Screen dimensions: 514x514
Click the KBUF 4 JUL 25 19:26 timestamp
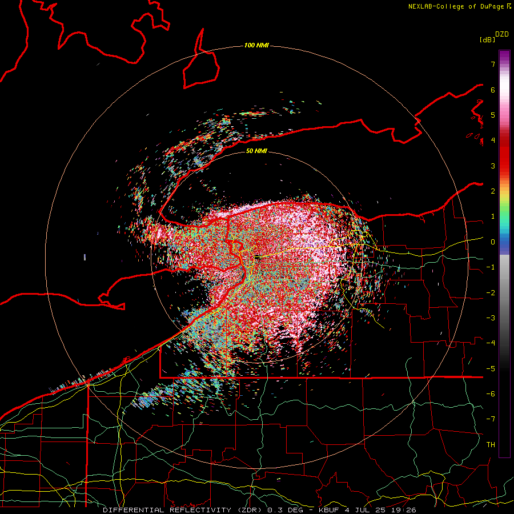click(x=367, y=510)
